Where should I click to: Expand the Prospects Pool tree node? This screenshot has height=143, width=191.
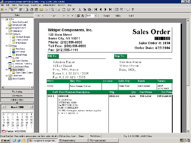(7, 28)
